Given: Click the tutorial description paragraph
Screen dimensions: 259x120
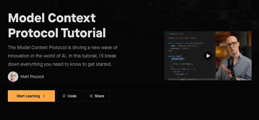Looking at the screenshot, I should 63,56.
